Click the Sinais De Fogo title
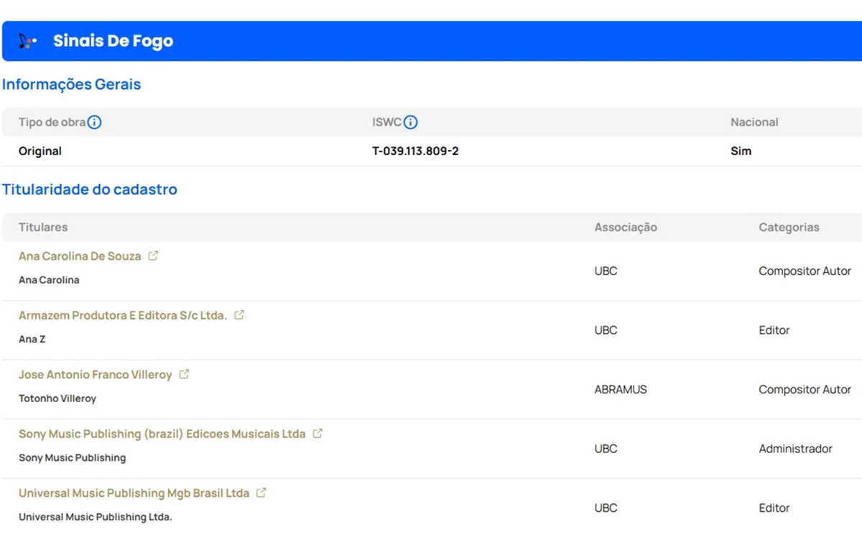The image size is (862, 537). point(113,41)
